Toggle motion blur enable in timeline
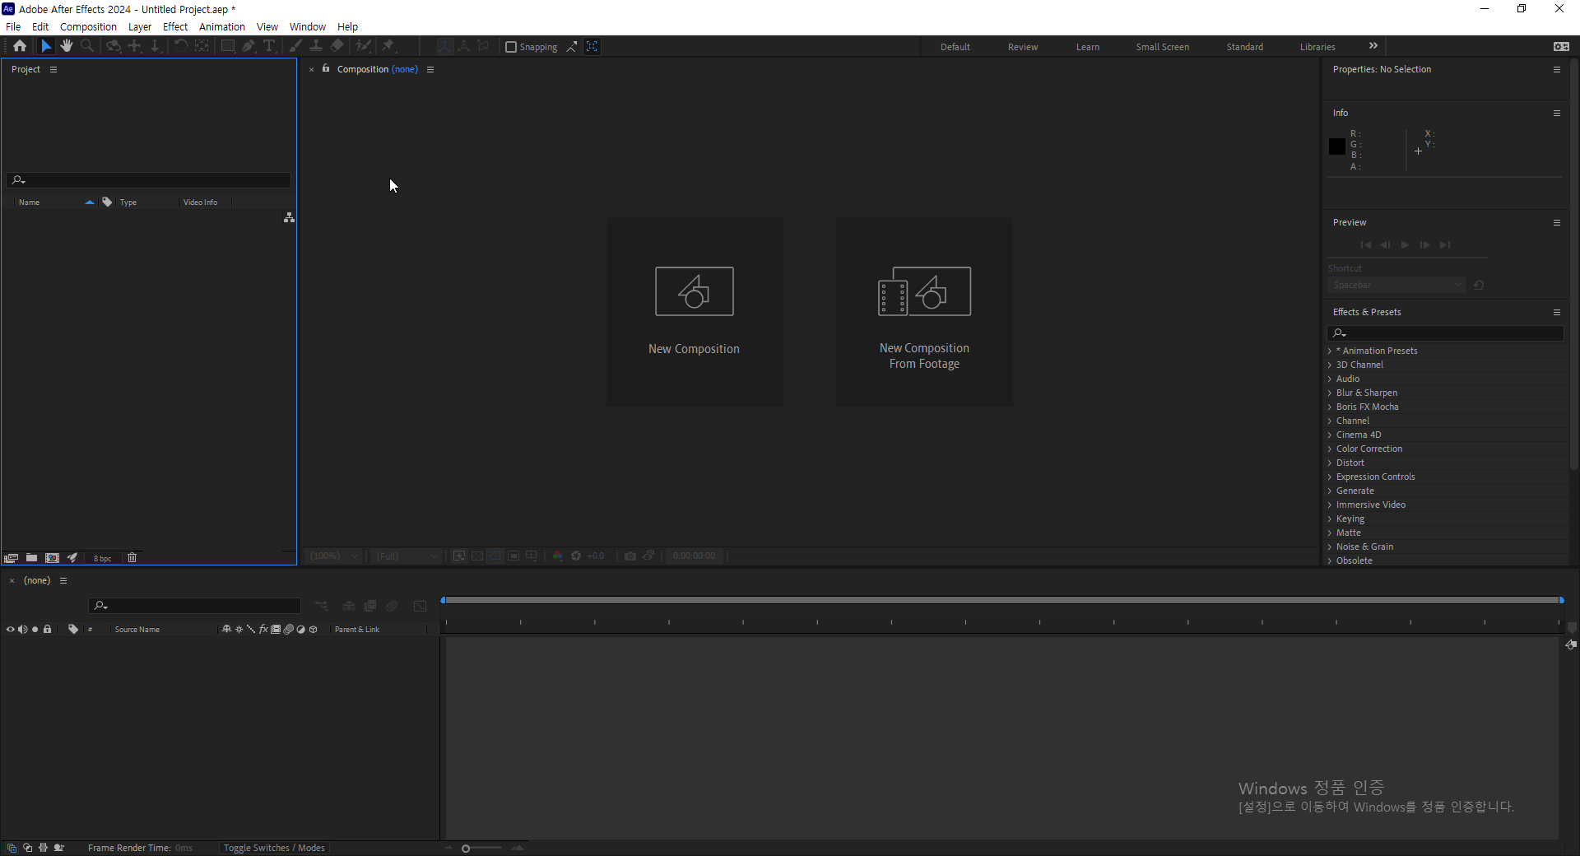Screen dimensions: 1580x856 (393, 606)
